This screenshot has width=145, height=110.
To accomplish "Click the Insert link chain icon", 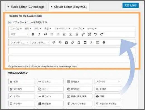I will [83, 34].
